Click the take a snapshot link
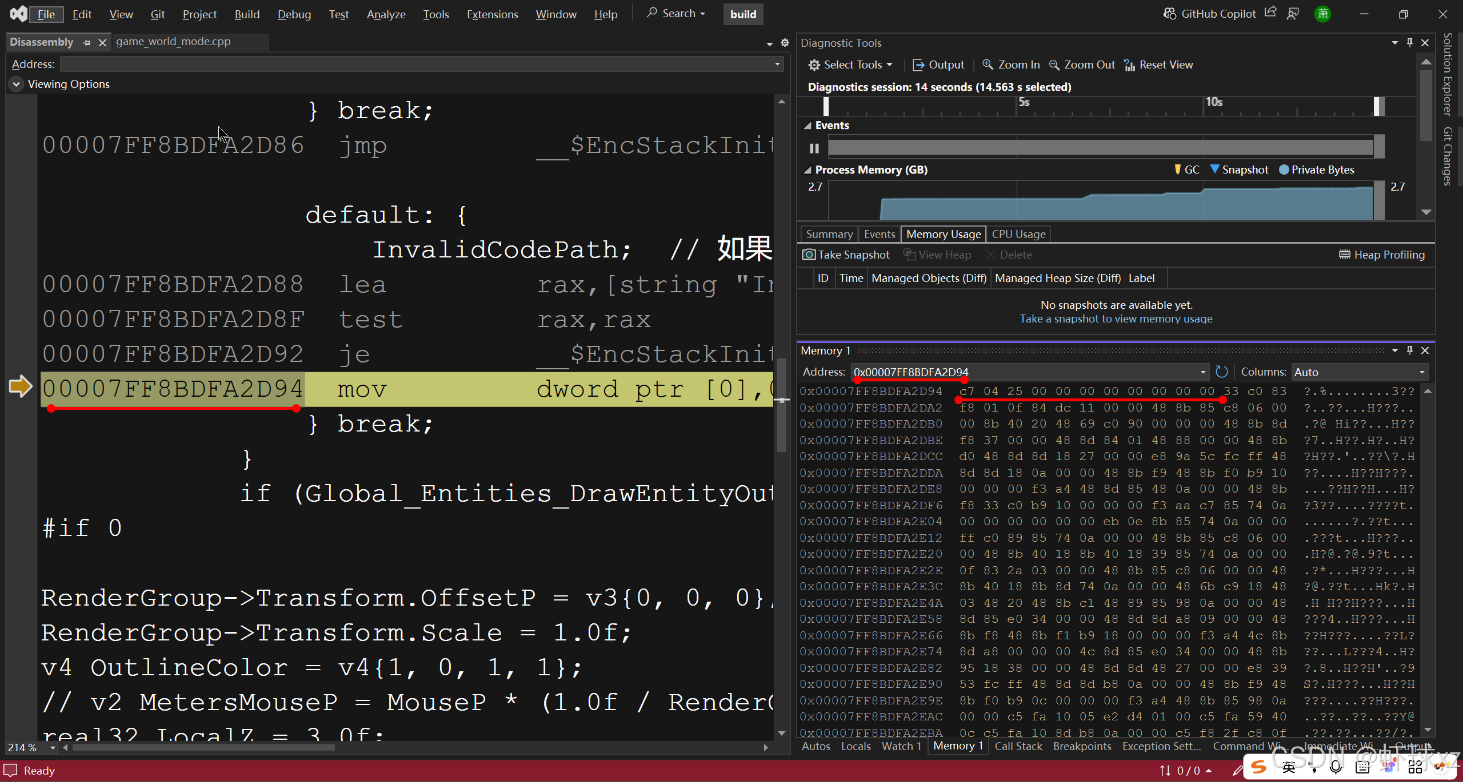The width and height of the screenshot is (1463, 782). coord(1116,319)
